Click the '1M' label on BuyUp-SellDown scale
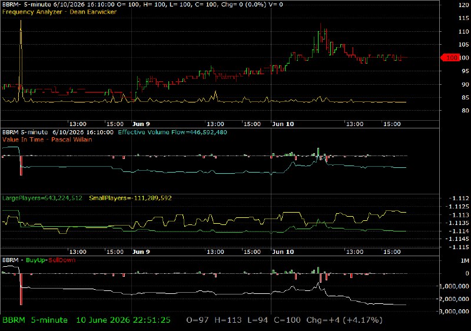The image size is (471, 331). point(465,261)
